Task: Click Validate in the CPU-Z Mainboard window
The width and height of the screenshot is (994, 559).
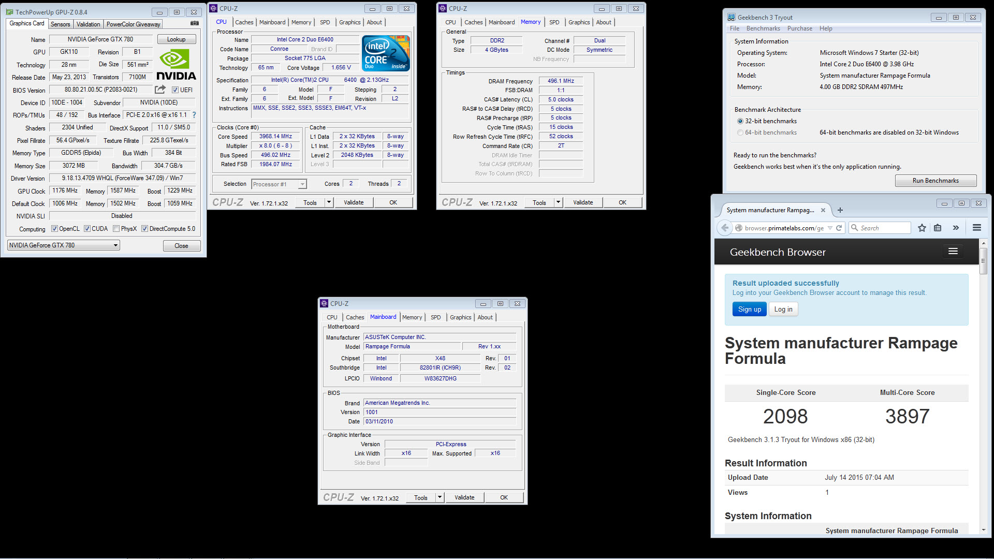Action: 464,497
